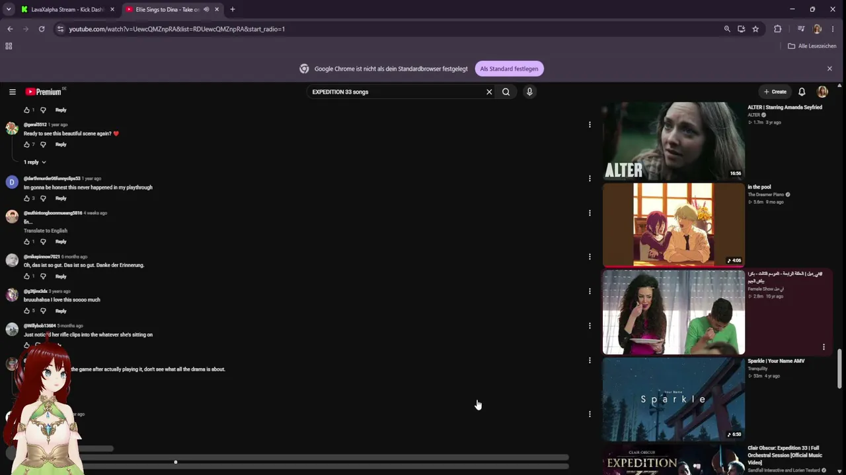Install app icon in address bar
846x475 pixels.
pyautogui.click(x=742, y=29)
